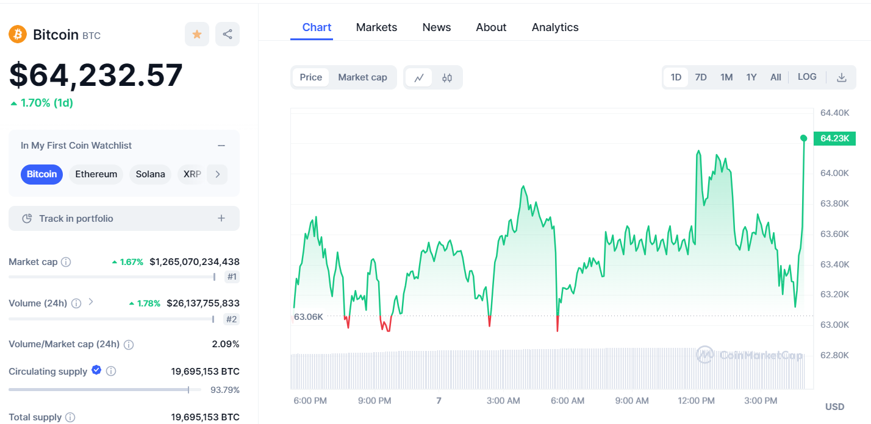Expand Volume (24h) details chevron
The height and width of the screenshot is (424, 871).
click(x=91, y=302)
